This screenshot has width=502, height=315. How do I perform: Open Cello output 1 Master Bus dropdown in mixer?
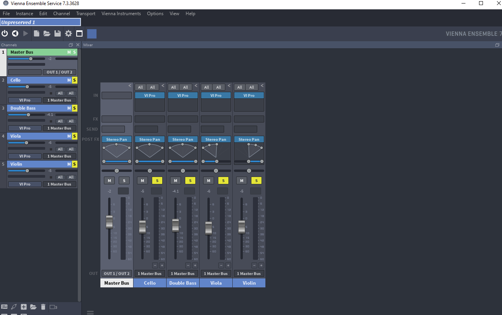pyautogui.click(x=150, y=273)
